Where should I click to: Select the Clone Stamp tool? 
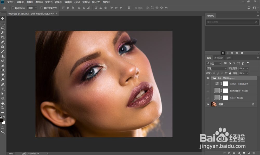pyautogui.click(x=3, y=56)
